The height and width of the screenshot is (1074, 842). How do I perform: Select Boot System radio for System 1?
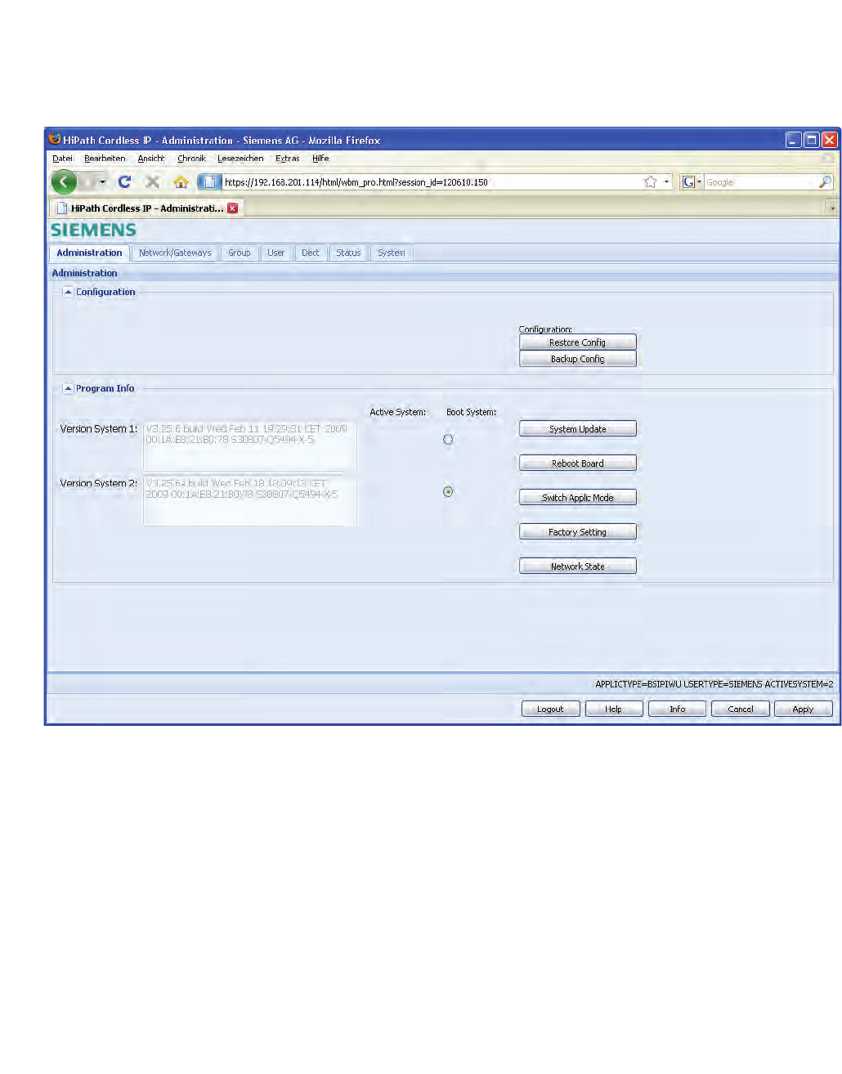click(448, 440)
